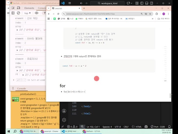Open the 노션 bookmark

click(70, 19)
